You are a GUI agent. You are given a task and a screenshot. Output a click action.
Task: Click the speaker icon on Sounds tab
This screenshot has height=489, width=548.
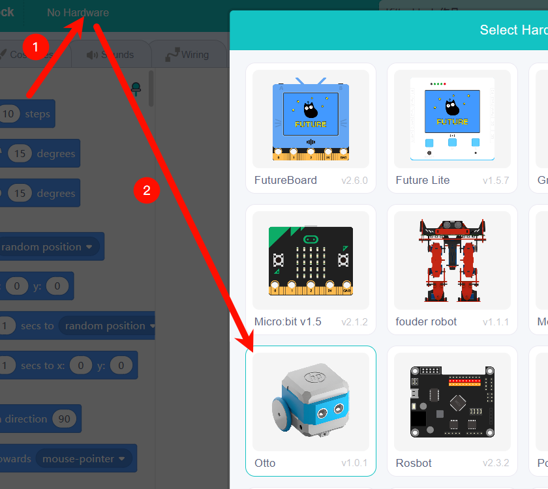click(93, 55)
